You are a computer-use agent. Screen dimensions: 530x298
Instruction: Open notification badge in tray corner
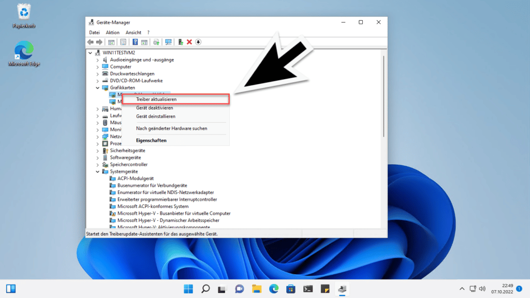tap(519, 289)
